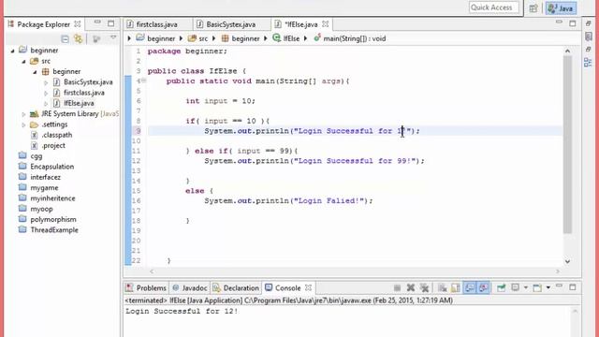Click Remove All Terminated Launches icon

tap(424, 287)
